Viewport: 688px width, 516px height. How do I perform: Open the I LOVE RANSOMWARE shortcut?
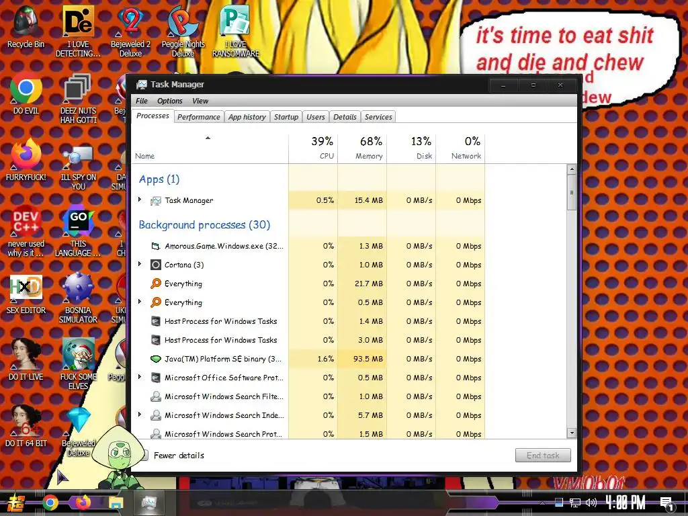(236, 32)
